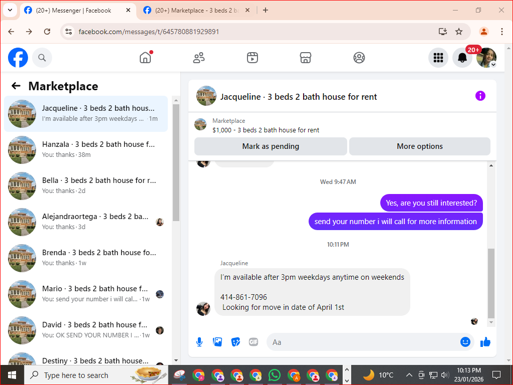Click the chat messages scrollbar thumb
513x385 pixels.
coord(491,283)
